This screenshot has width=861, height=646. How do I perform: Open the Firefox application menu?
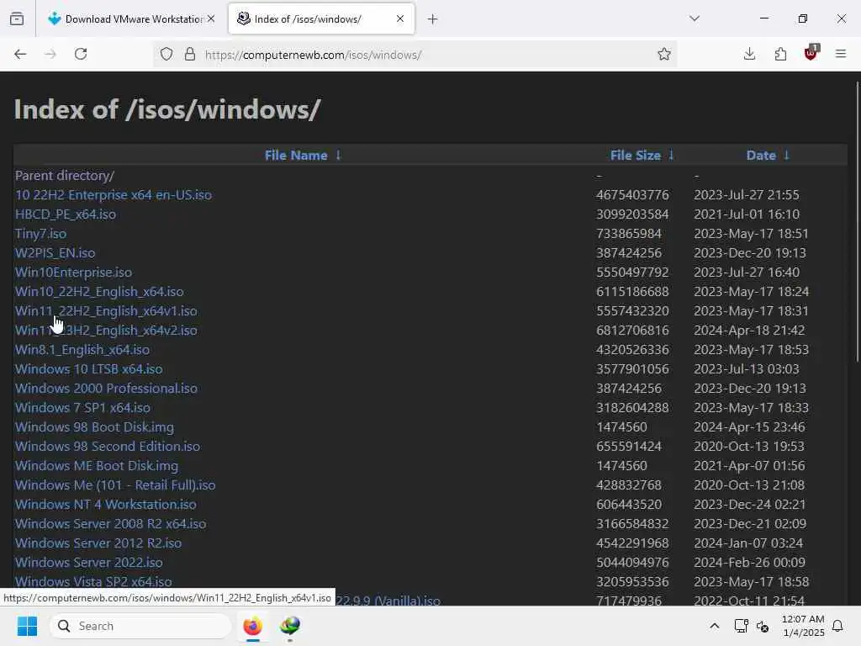pyautogui.click(x=841, y=54)
